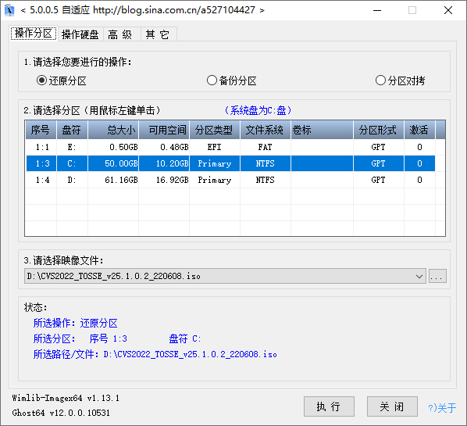Screen dimensions: 467x426
Task: Click the 关闭 button
Action: (x=392, y=406)
